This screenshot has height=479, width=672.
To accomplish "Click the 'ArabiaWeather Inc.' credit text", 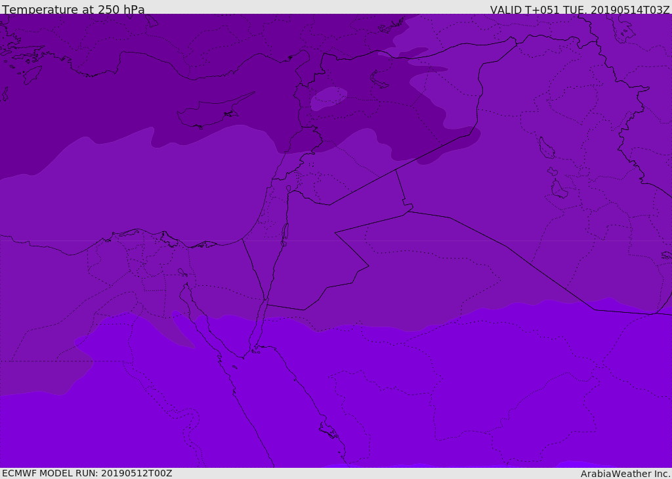I will (x=625, y=474).
